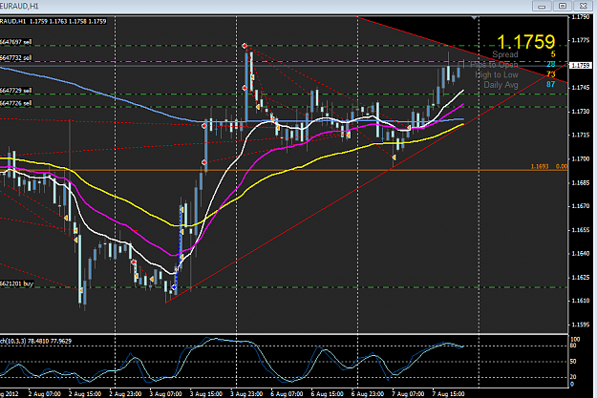Click the Daily Avg value 87
This screenshot has width=597, height=398.
tap(550, 84)
